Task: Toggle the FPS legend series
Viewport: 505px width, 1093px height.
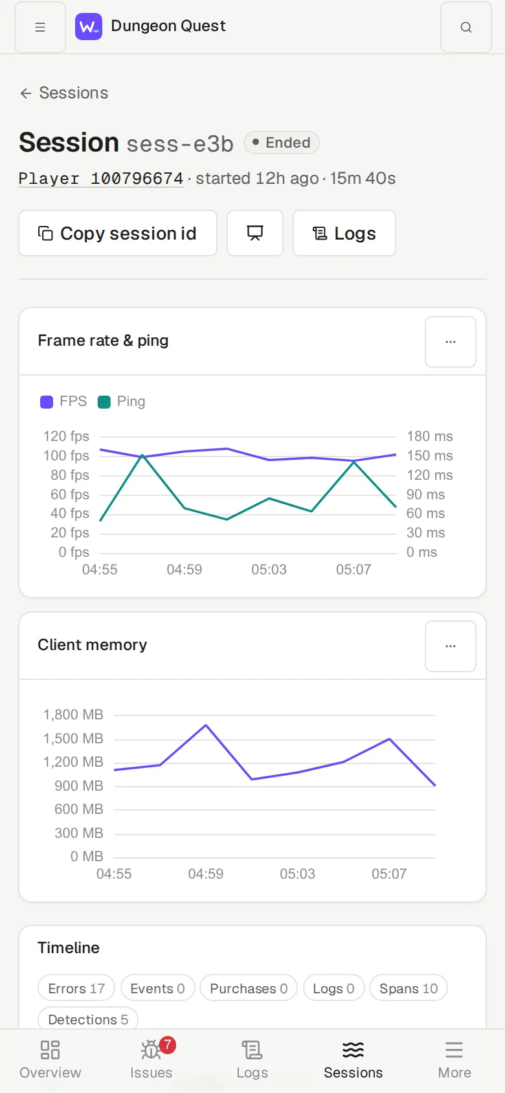Action: tap(63, 401)
